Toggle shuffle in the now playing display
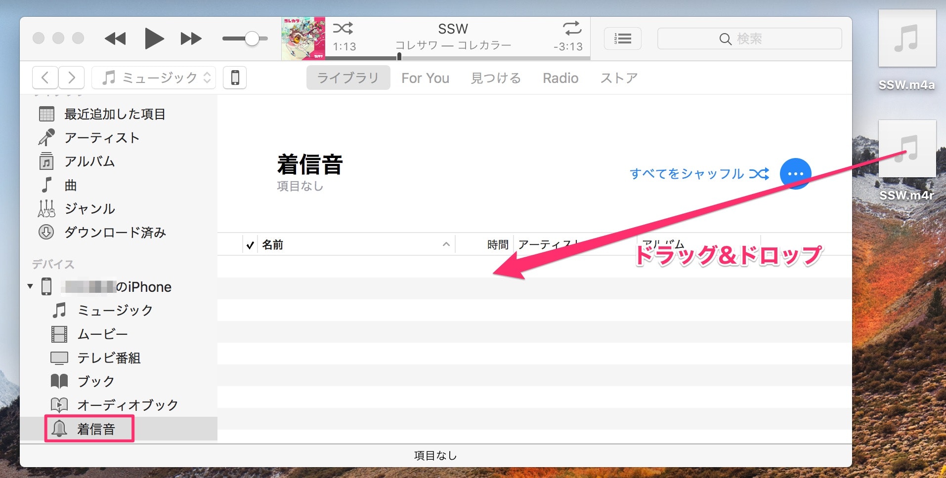 (343, 28)
